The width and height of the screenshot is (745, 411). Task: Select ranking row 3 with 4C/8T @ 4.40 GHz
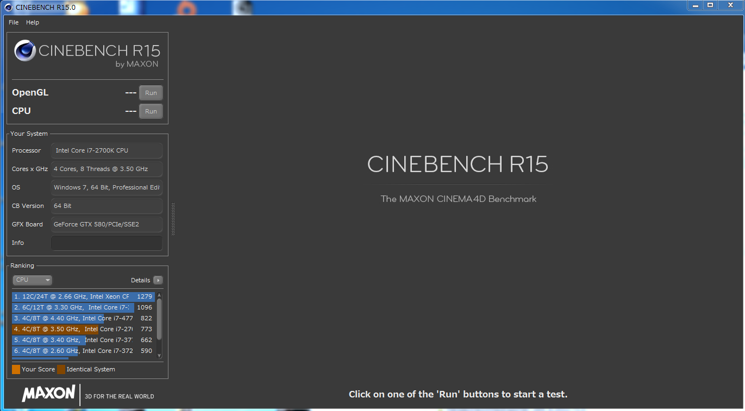pyautogui.click(x=83, y=318)
